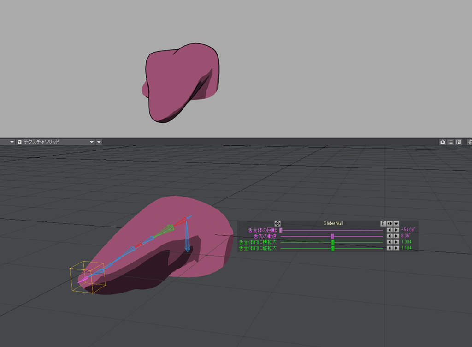Click the SliderNull panel title
472x347 pixels.
[334, 223]
